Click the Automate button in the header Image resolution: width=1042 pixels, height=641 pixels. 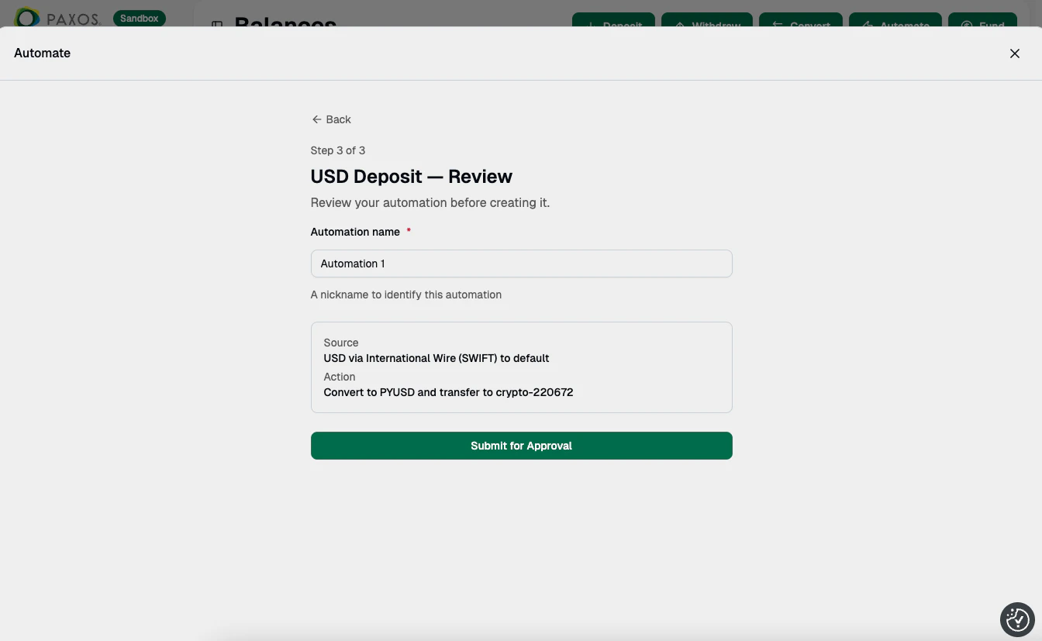[x=895, y=25]
